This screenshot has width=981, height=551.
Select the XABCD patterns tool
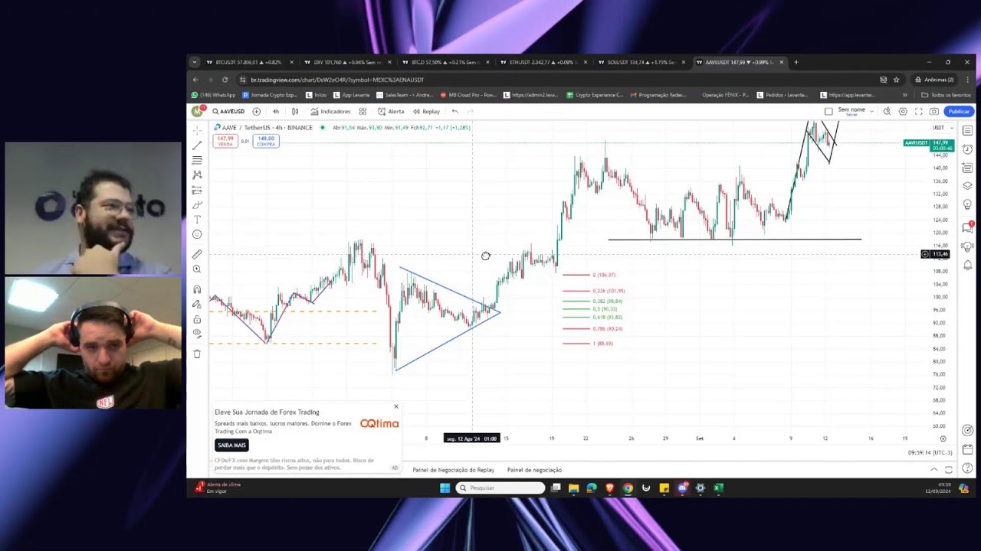point(197,175)
